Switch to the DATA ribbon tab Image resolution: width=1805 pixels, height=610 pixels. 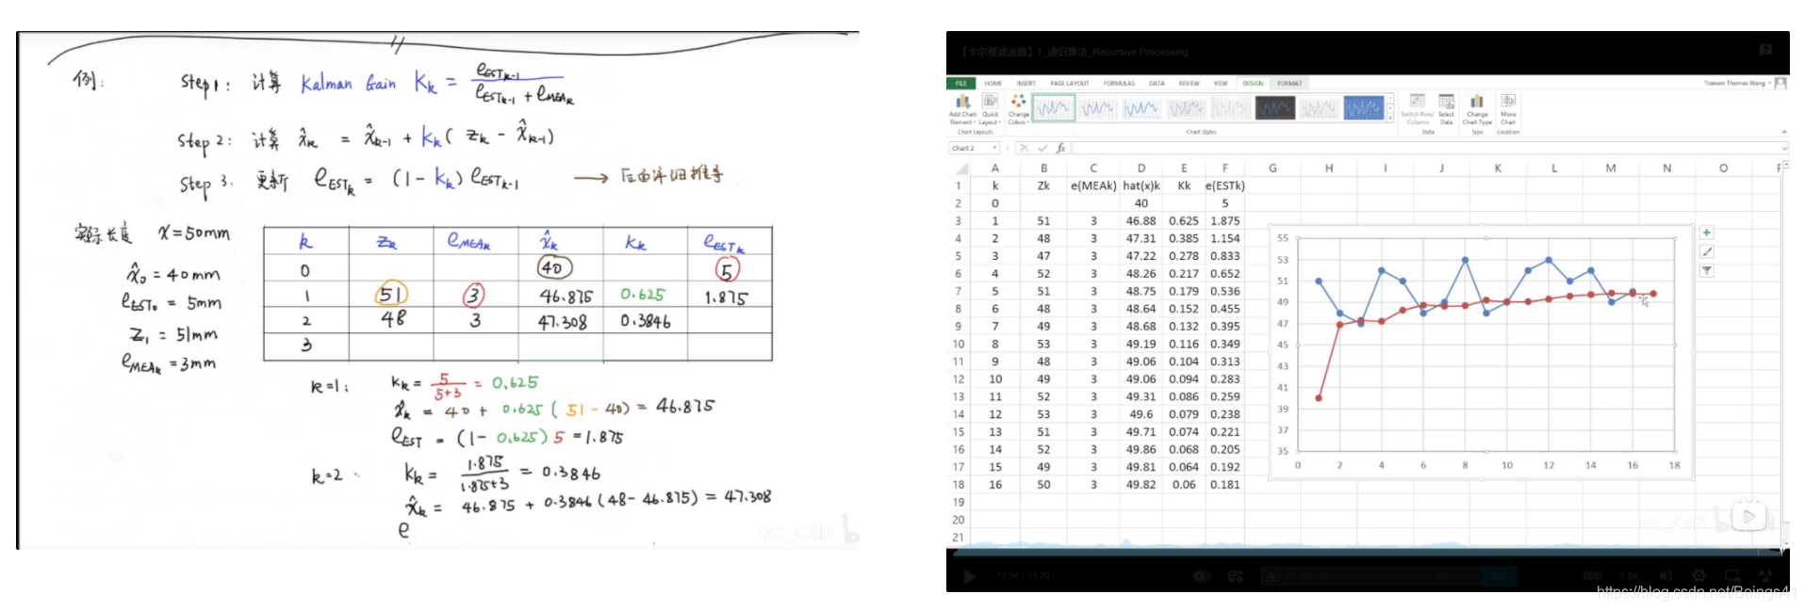1157,83
